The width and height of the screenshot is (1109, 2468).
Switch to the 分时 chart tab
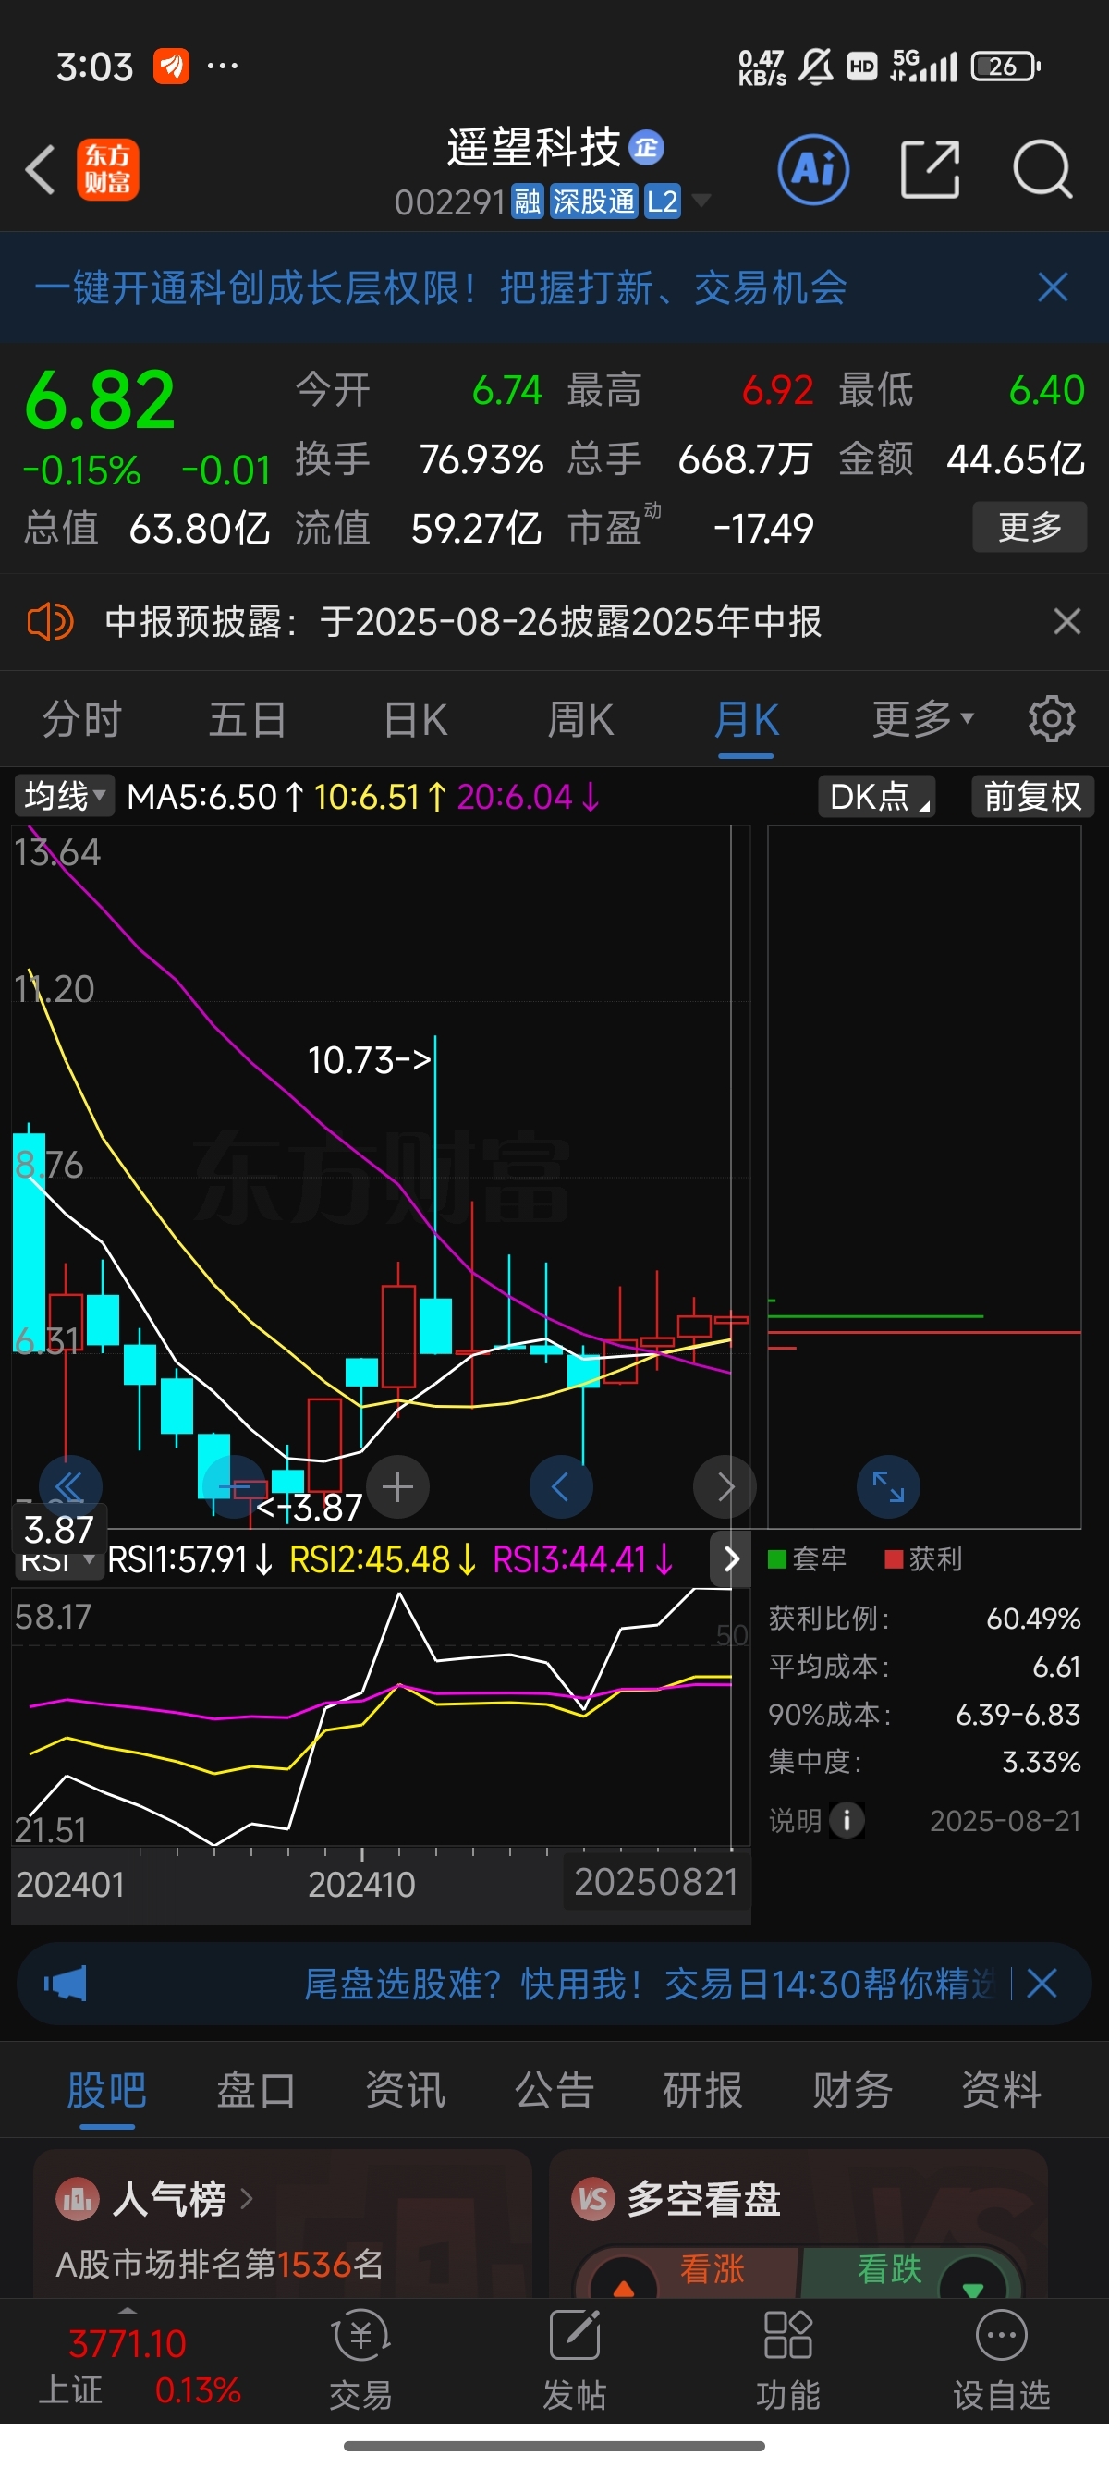pos(82,719)
